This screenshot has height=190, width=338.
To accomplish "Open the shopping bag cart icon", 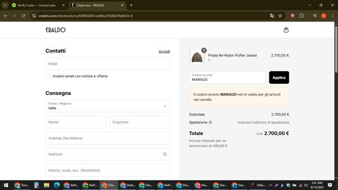I will tap(286, 30).
